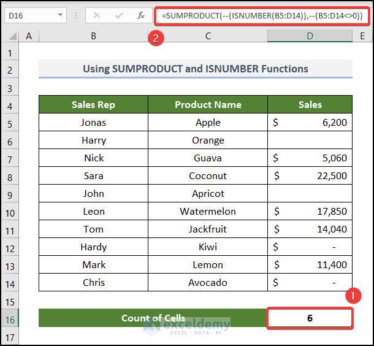
Task: Select the Apple product cell
Action: [208, 123]
